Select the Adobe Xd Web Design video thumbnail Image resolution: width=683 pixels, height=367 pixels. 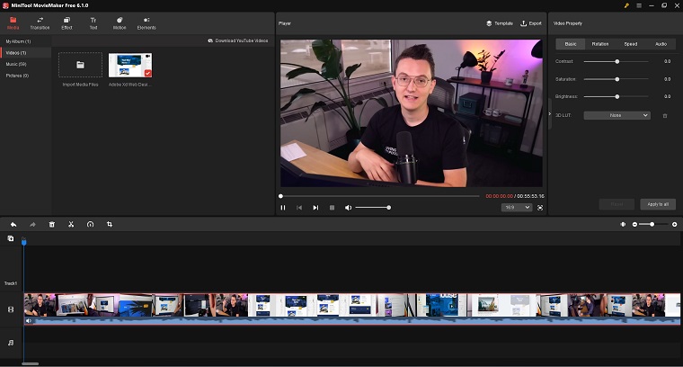click(x=130, y=66)
